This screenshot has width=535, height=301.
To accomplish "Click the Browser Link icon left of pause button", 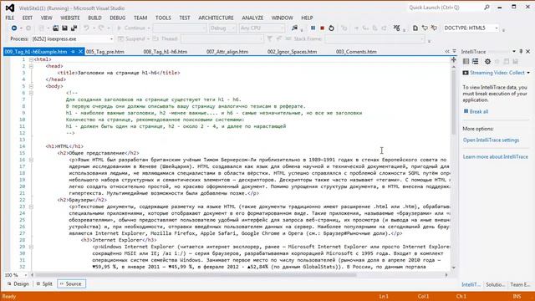I will 294,28.
